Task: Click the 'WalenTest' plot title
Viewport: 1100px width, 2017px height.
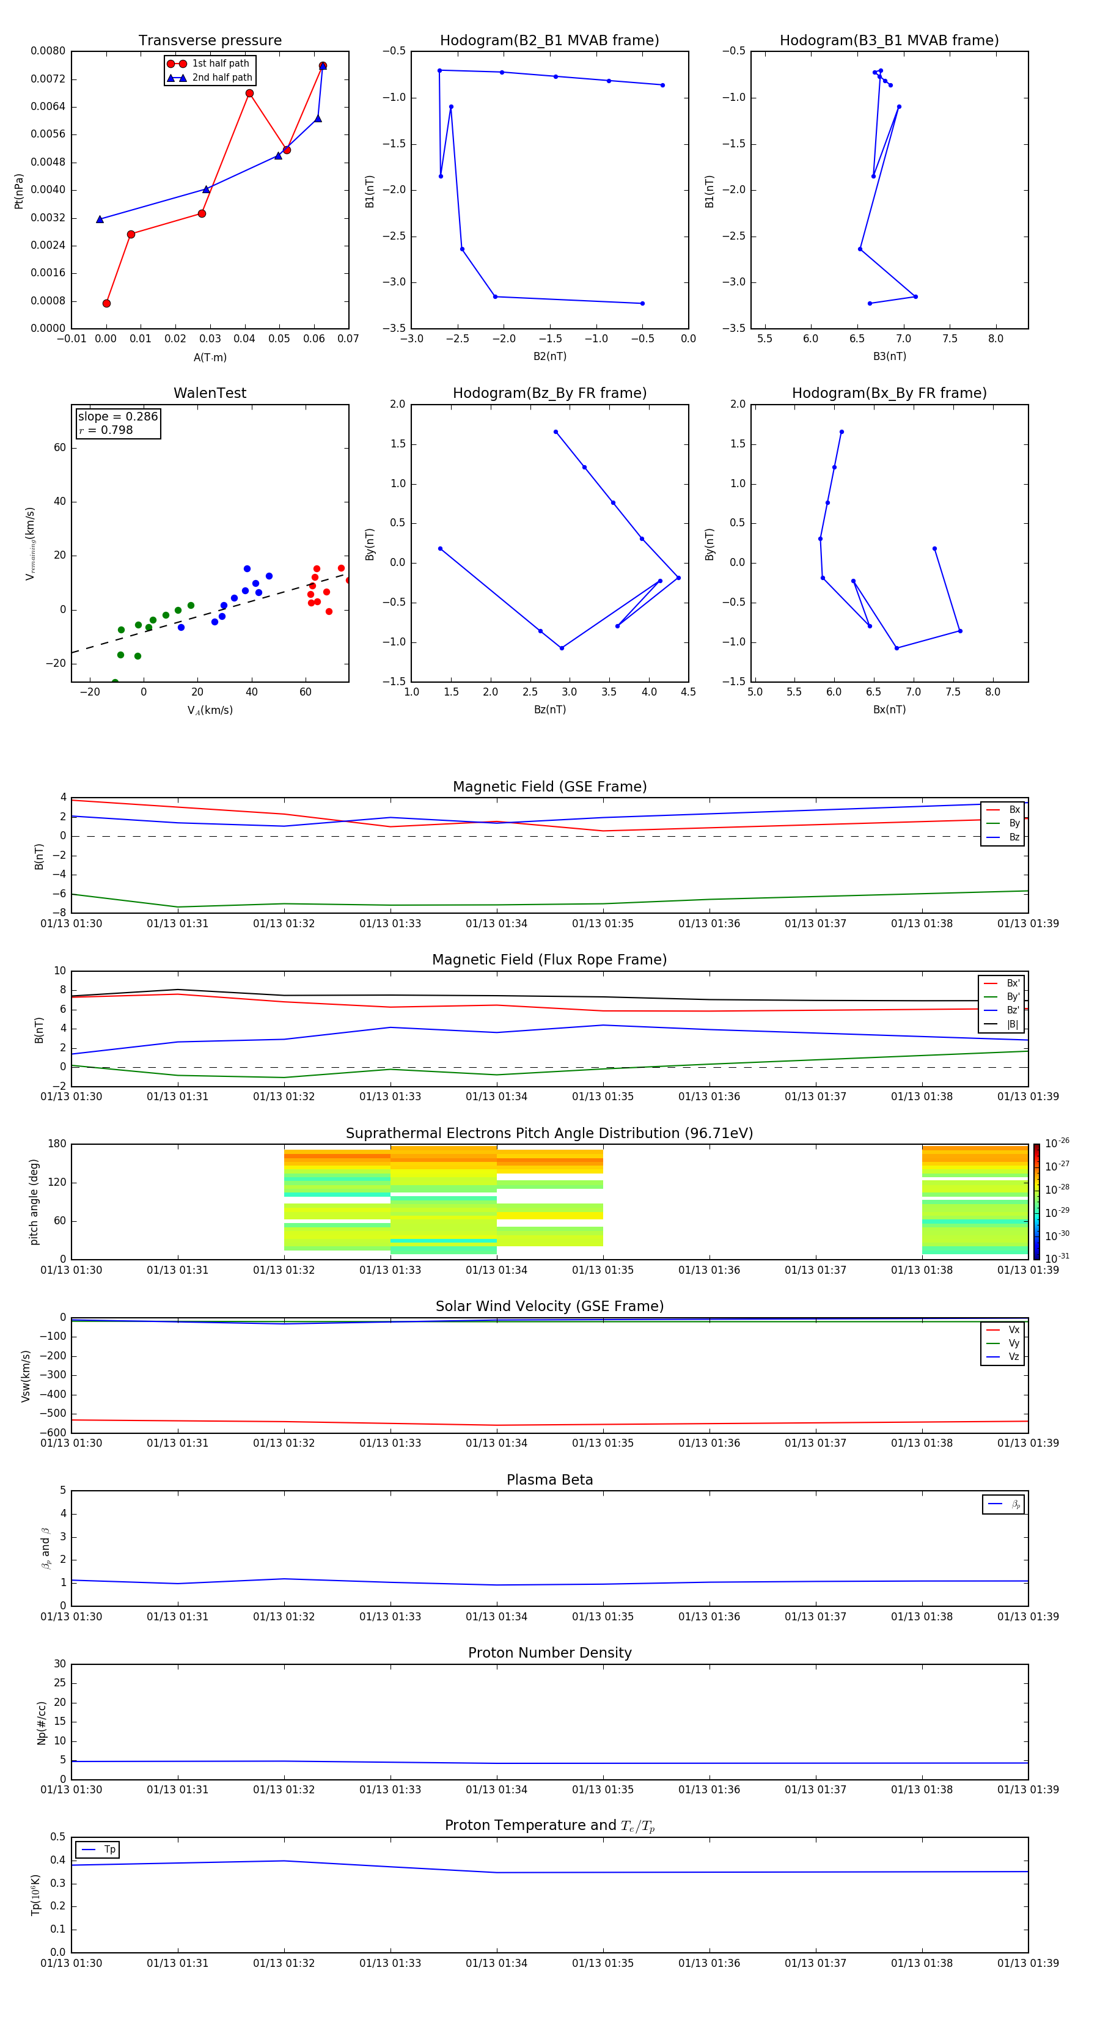Action: tap(210, 393)
